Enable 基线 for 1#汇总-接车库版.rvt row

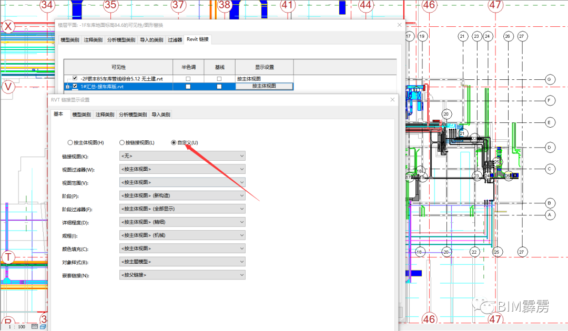219,87
